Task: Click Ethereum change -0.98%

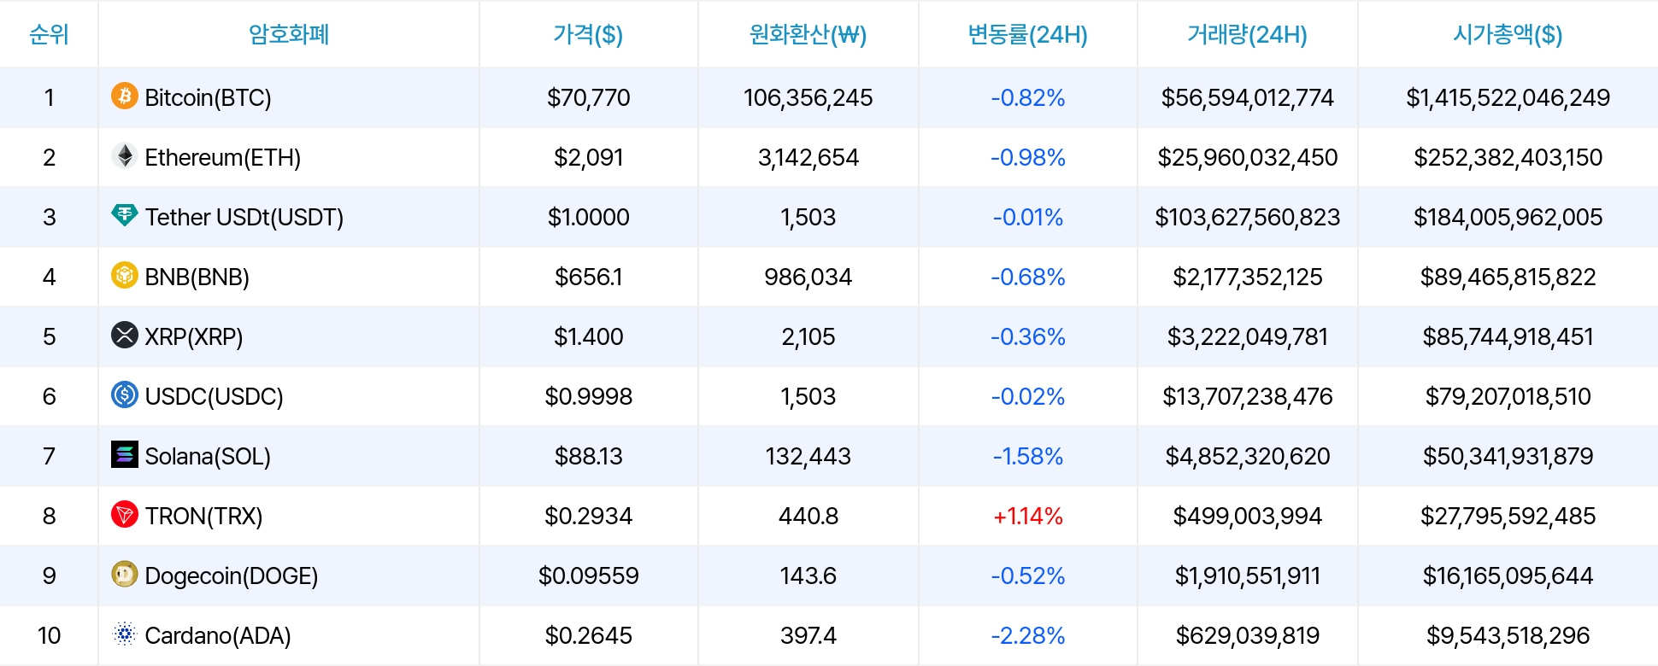Action: pyautogui.click(x=1027, y=158)
